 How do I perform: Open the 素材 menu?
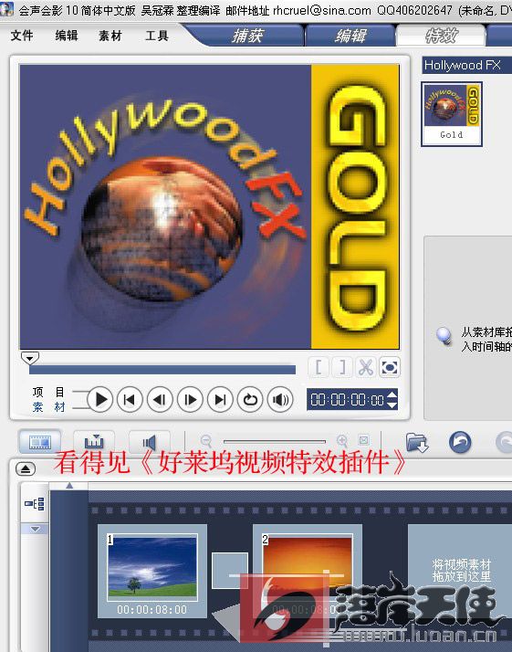point(110,36)
